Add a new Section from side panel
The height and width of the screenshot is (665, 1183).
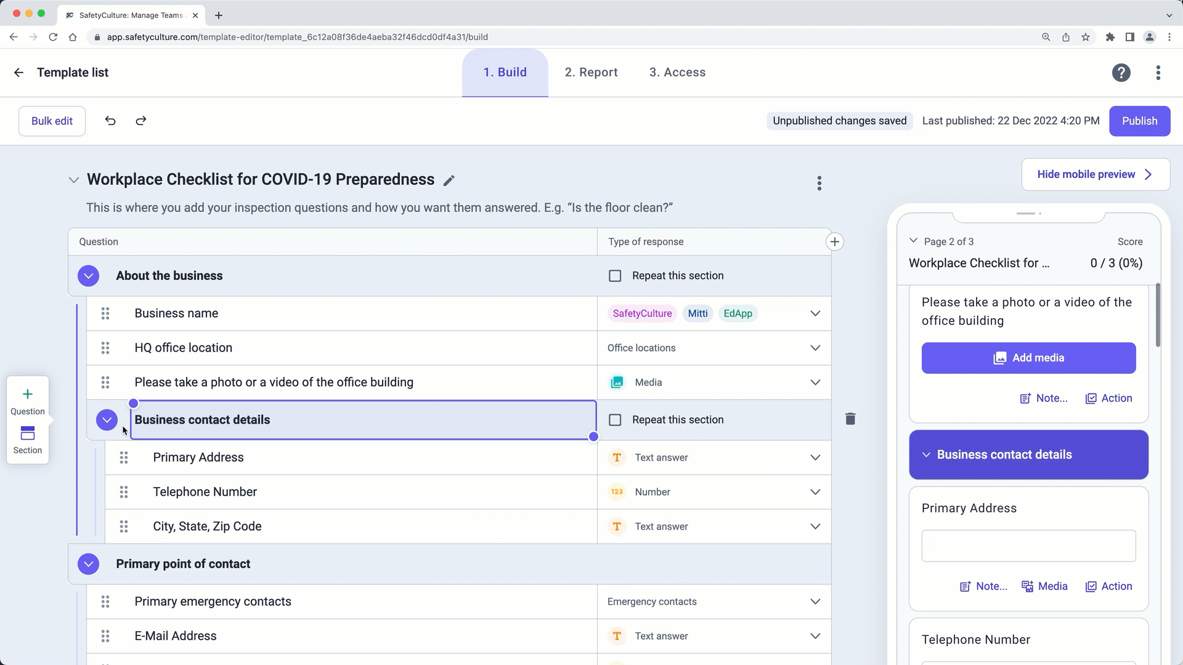tap(28, 440)
